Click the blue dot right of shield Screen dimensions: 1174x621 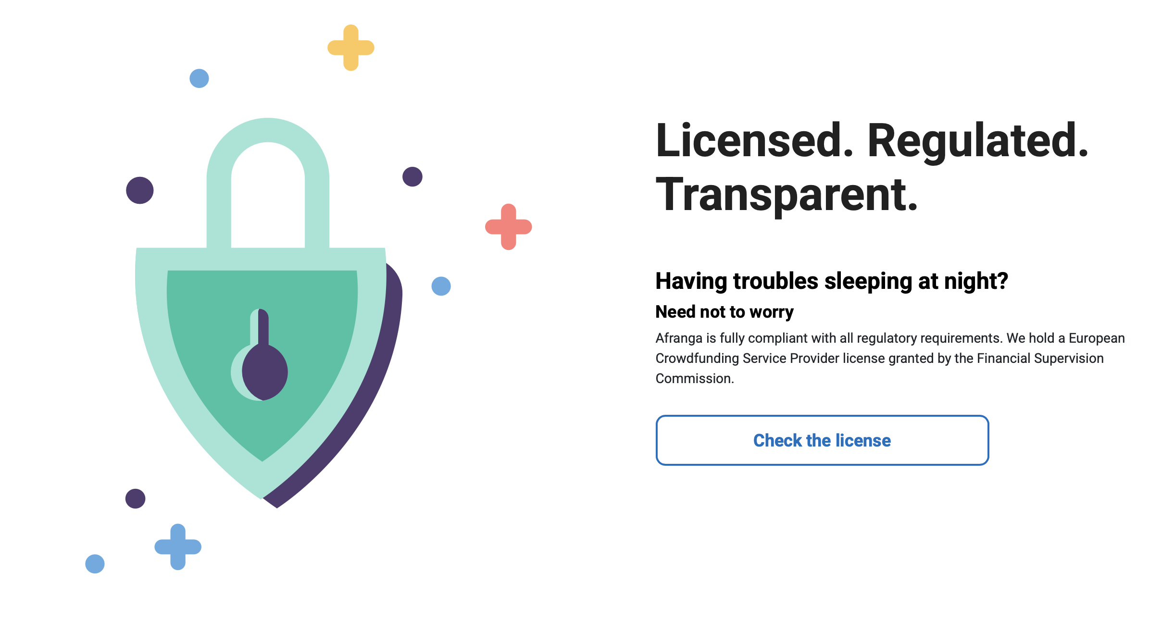click(441, 286)
